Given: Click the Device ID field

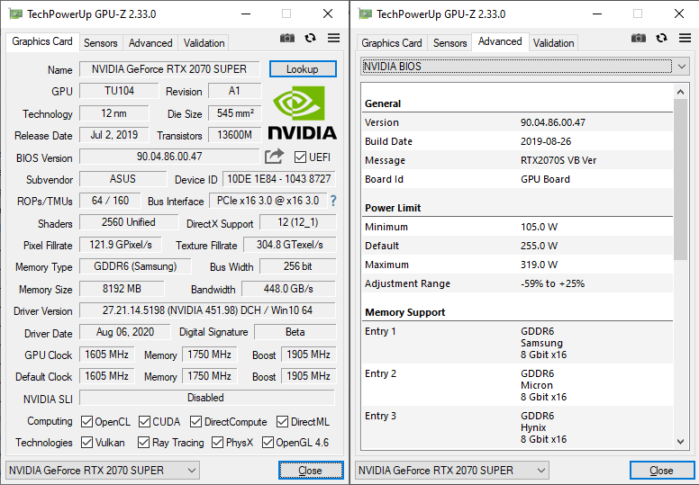Looking at the screenshot, I should (x=279, y=179).
